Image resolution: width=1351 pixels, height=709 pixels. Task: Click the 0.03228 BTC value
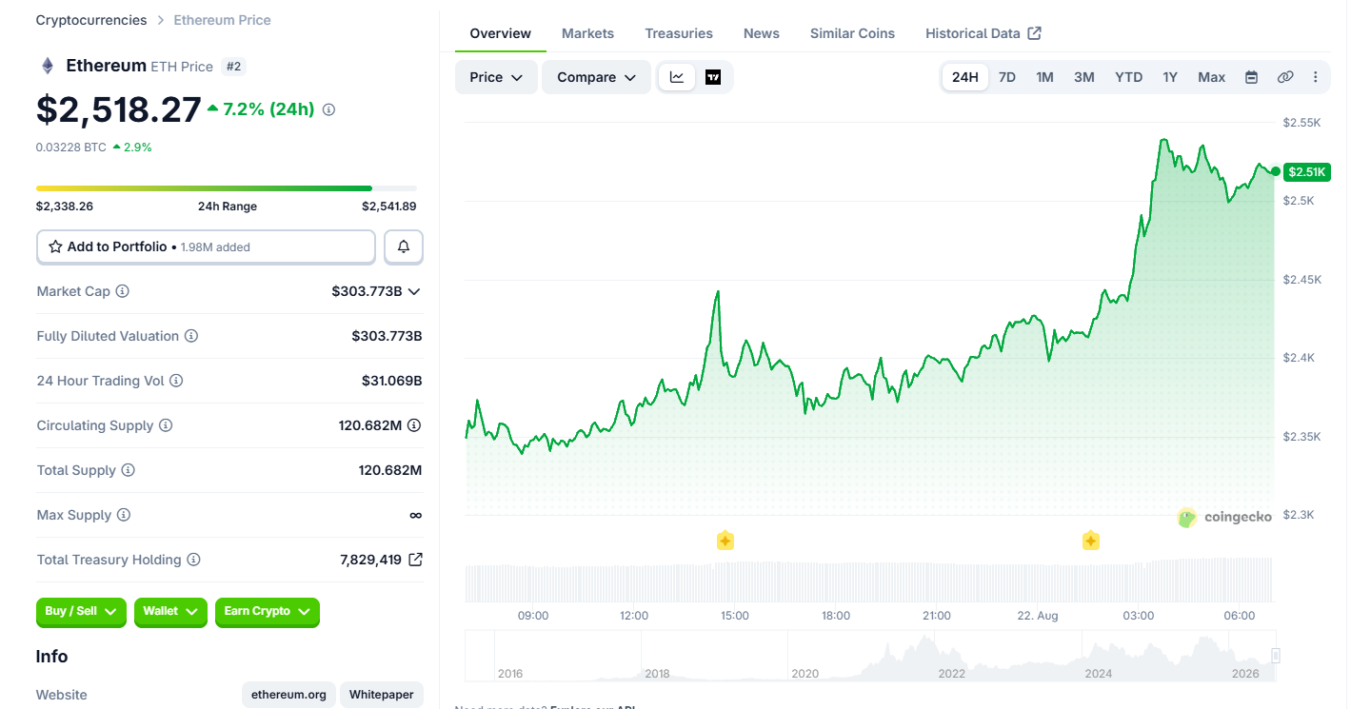[71, 148]
